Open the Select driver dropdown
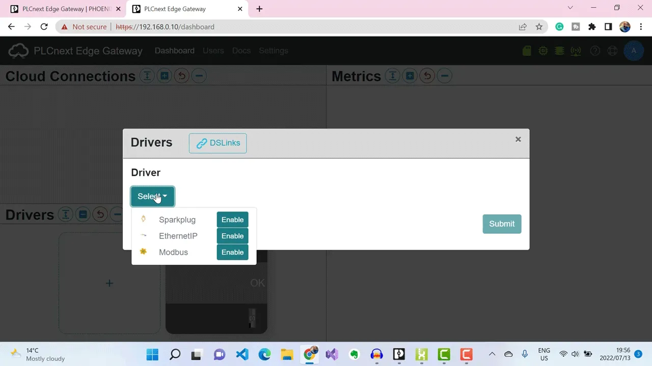 point(152,196)
